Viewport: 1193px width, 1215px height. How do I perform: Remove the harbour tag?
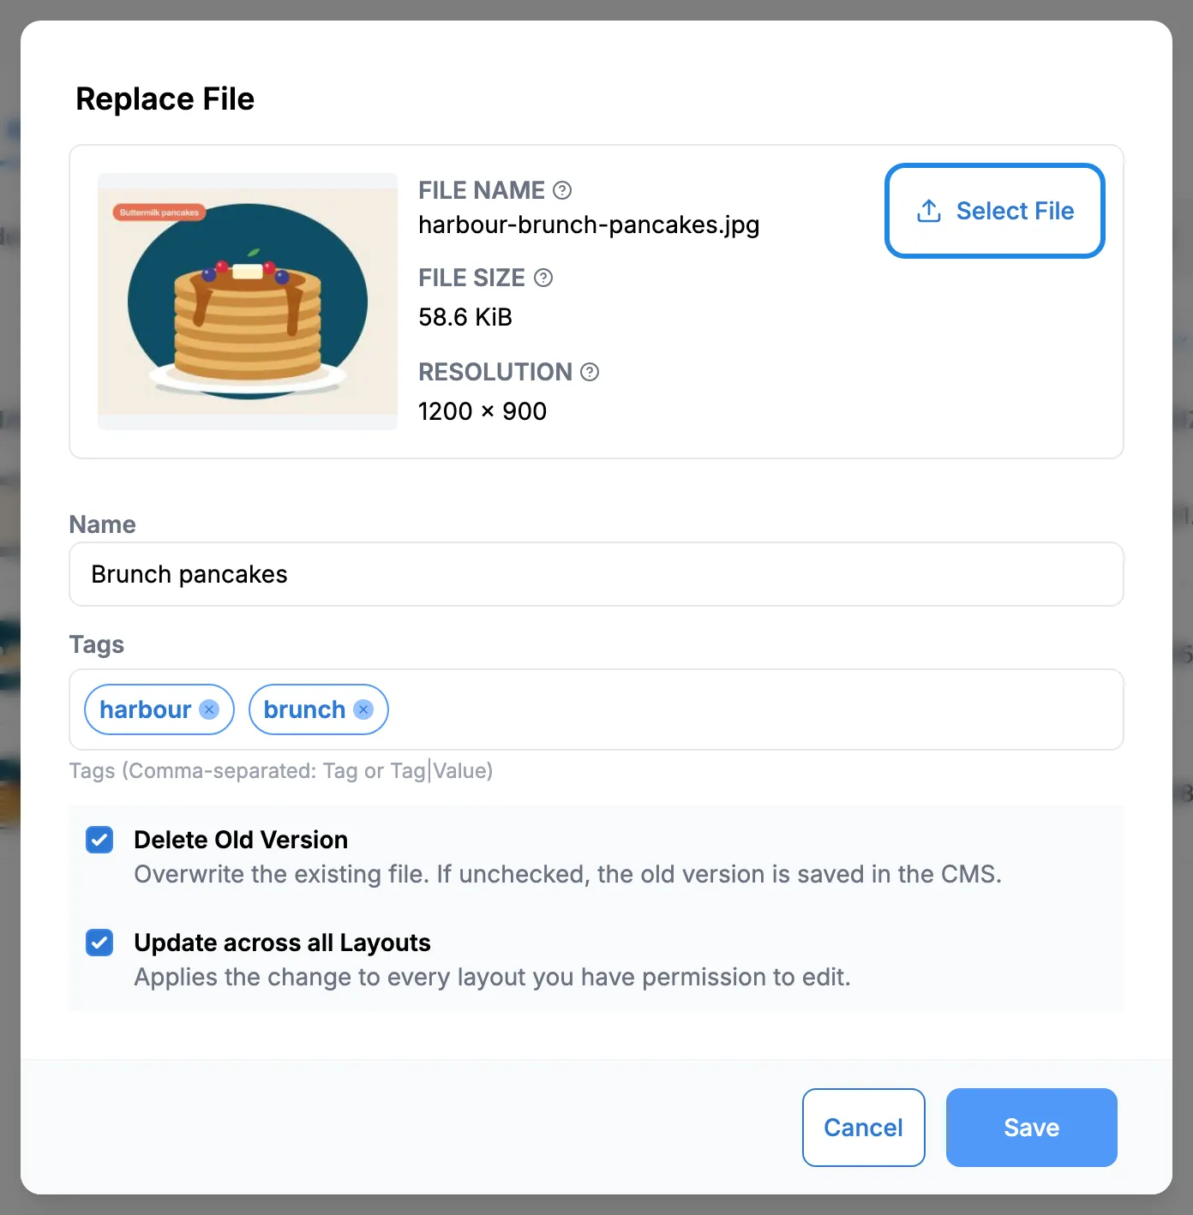click(x=209, y=709)
